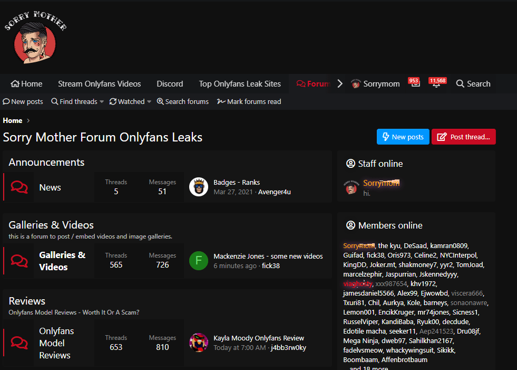This screenshot has width=517, height=370.
Task: Open Mackenzie Jones some new videos thread
Action: [268, 257]
